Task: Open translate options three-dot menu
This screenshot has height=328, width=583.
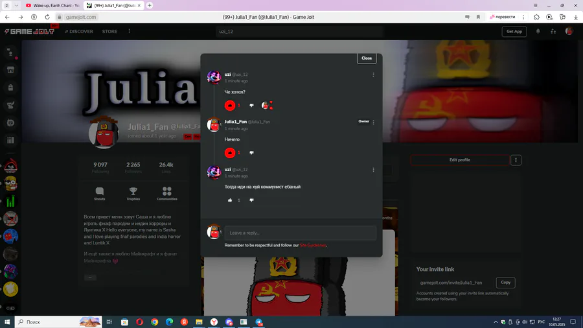Action: (x=523, y=17)
